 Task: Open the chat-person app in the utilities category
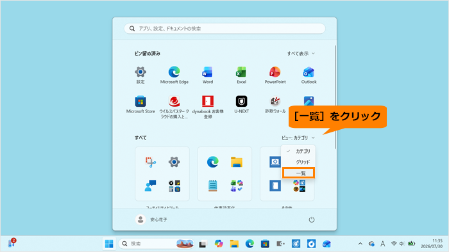coord(151,185)
